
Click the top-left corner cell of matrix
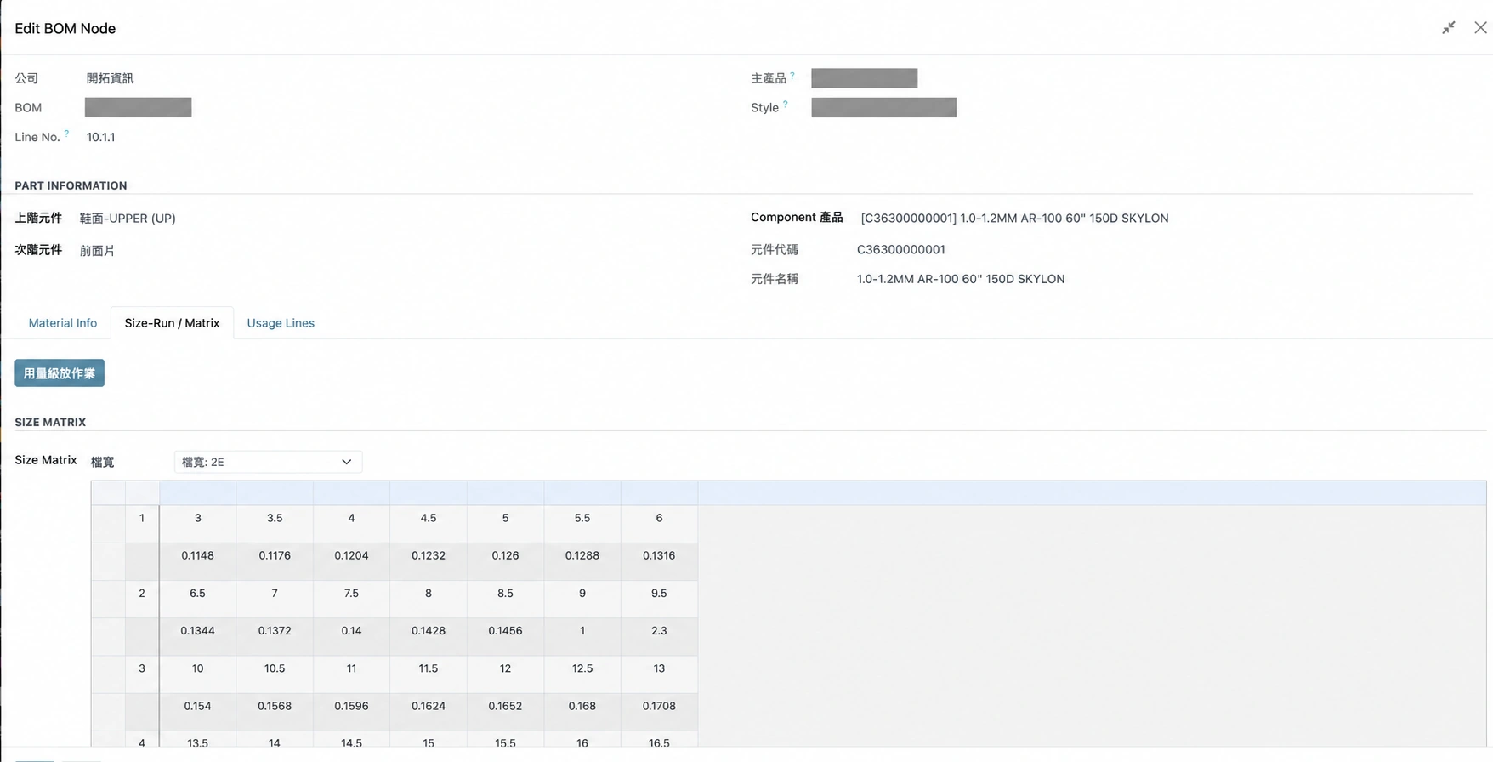(108, 493)
